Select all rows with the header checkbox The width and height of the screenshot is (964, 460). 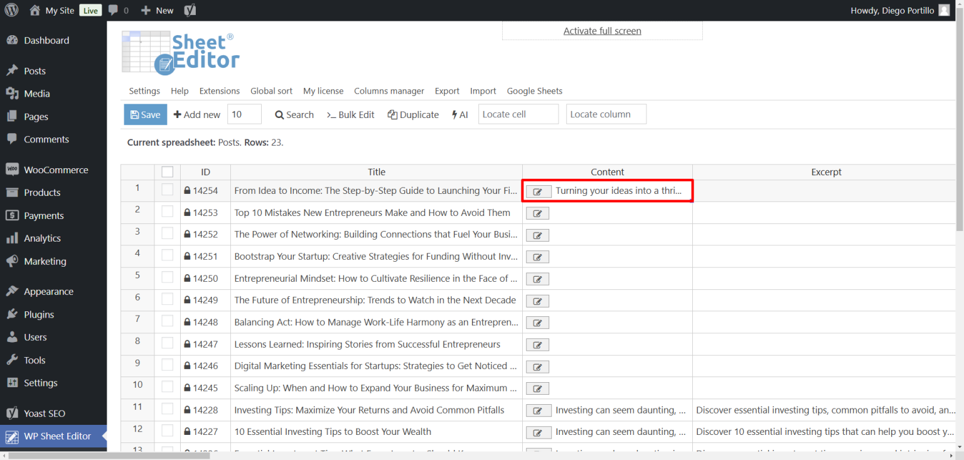coord(167,171)
